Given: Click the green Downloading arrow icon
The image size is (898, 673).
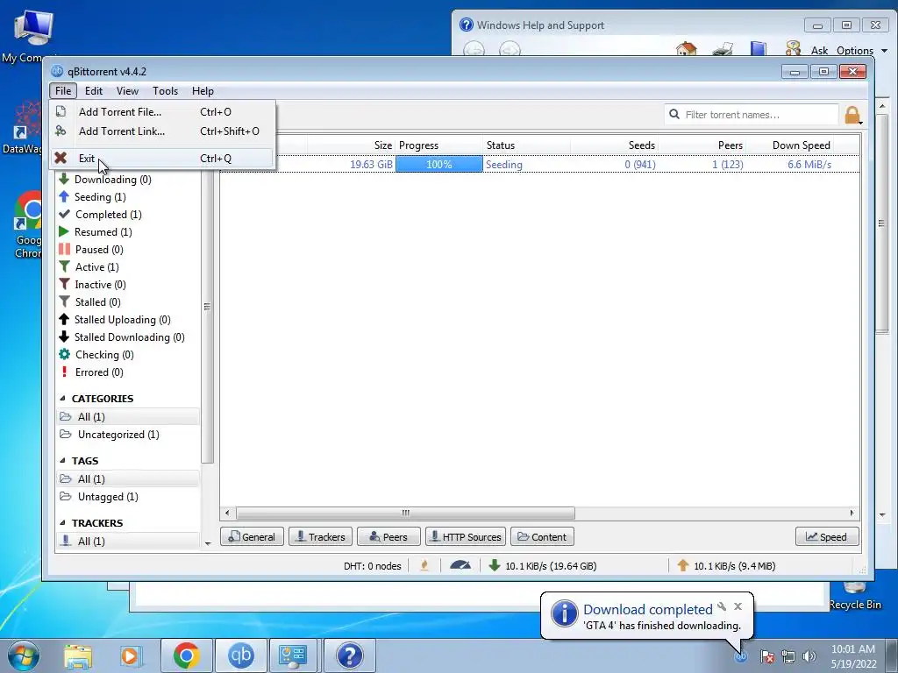Looking at the screenshot, I should tap(64, 179).
